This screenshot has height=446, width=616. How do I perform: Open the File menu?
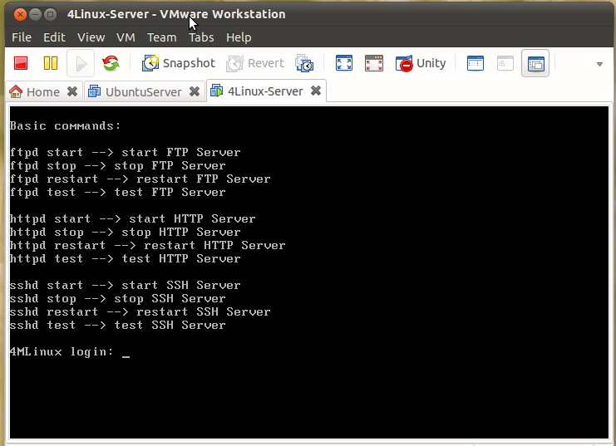(x=22, y=37)
